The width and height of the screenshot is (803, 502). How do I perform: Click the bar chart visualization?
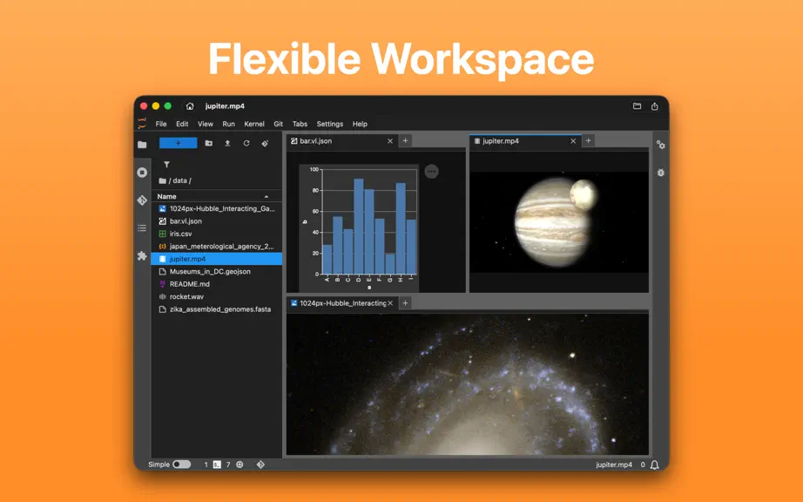click(359, 228)
